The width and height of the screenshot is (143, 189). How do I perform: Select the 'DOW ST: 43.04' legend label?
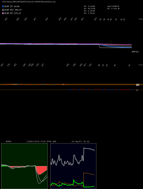[x=12, y=6]
